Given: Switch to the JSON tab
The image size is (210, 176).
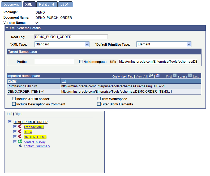Looking at the screenshot, I should [x=66, y=5].
